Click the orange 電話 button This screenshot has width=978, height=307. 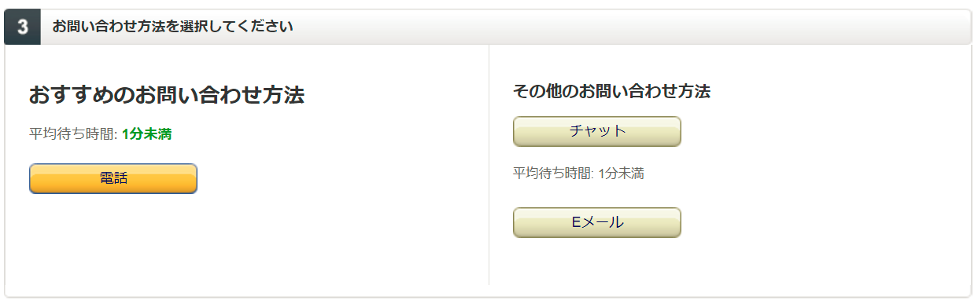[x=113, y=178]
